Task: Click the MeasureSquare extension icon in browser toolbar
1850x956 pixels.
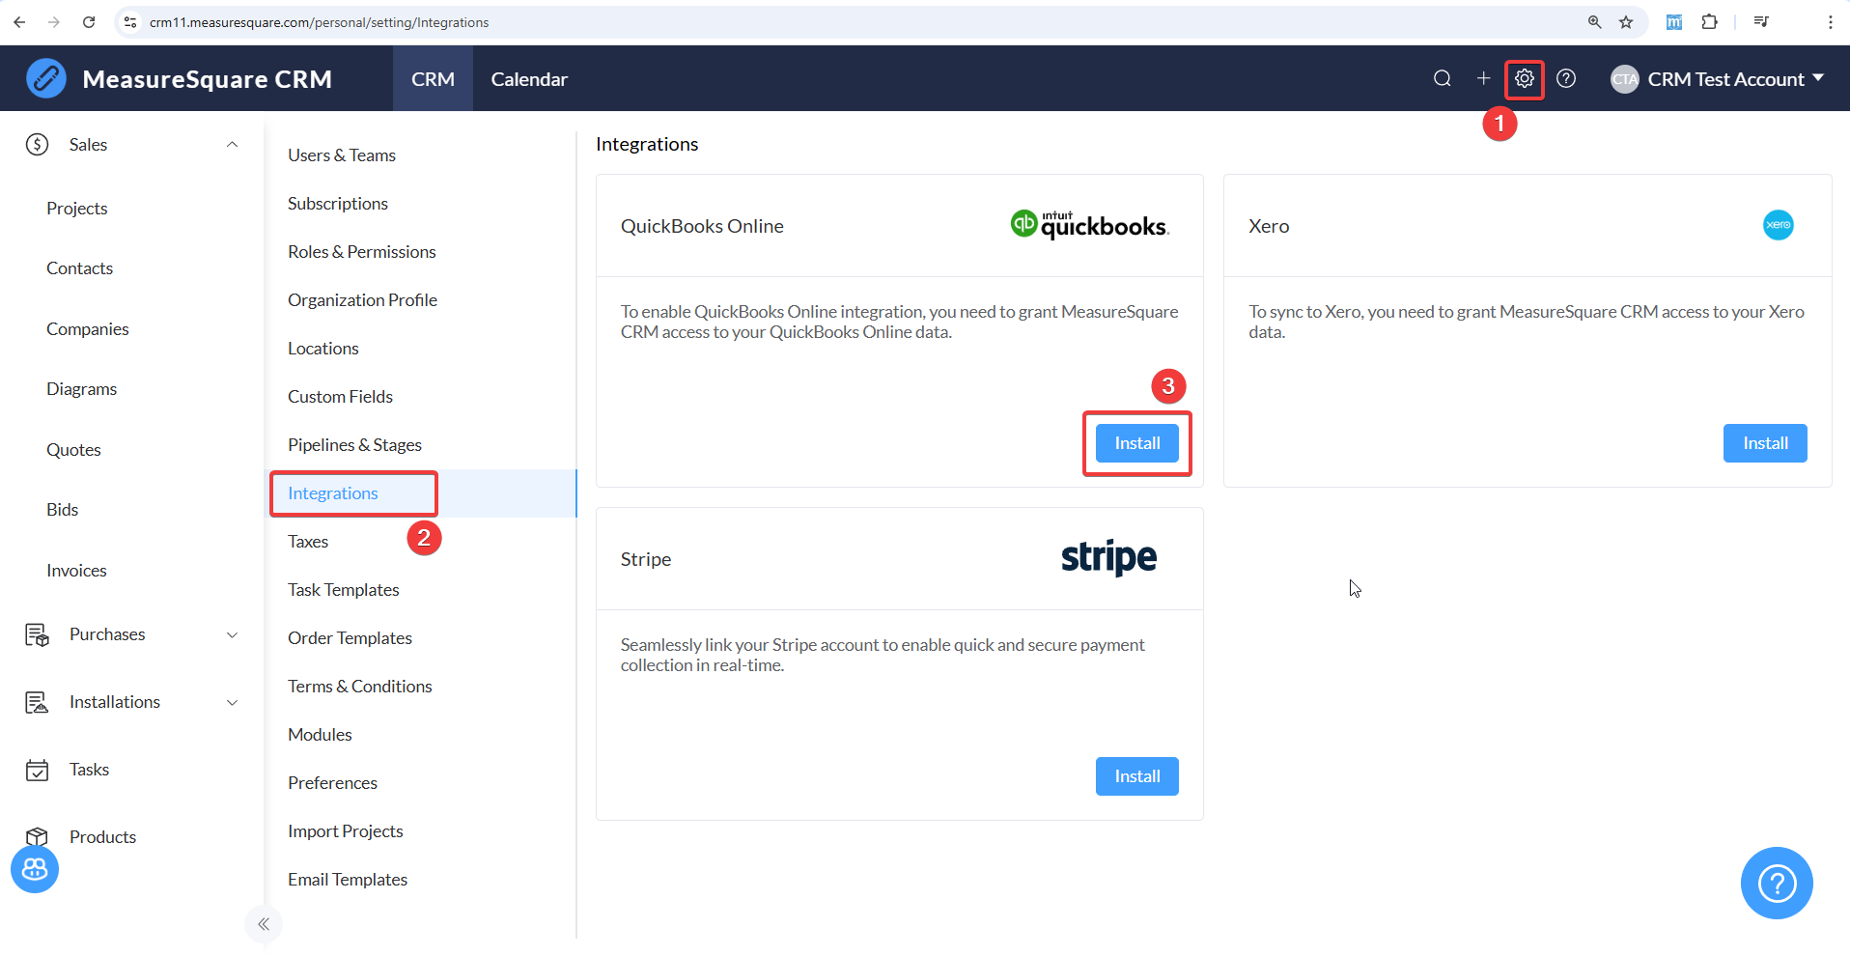Action: pyautogui.click(x=1674, y=22)
